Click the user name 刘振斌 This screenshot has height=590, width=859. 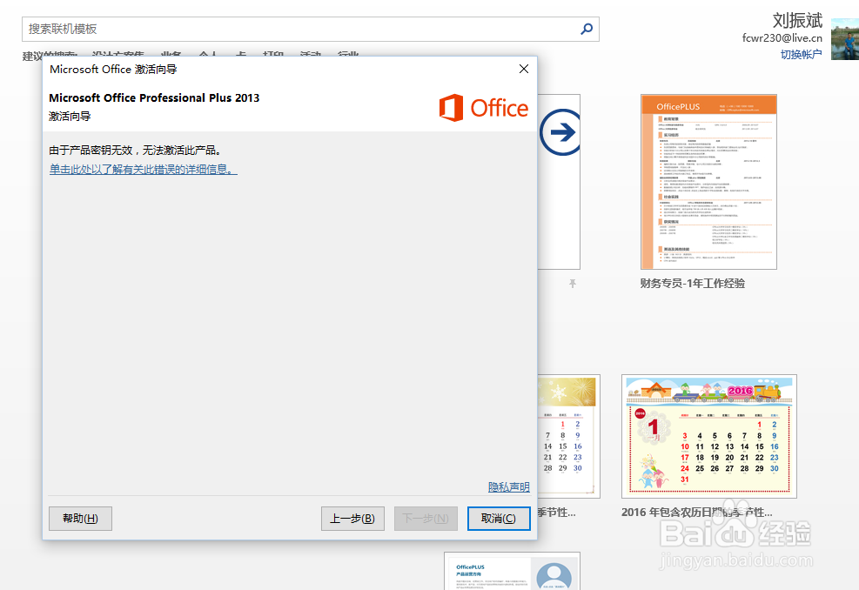(x=797, y=20)
